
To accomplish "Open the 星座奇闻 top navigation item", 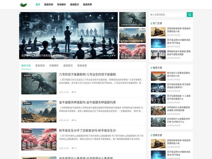I will coord(49,4).
